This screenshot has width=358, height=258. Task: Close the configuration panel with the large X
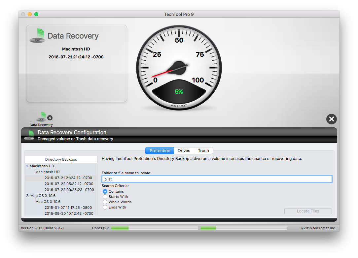coord(331,119)
